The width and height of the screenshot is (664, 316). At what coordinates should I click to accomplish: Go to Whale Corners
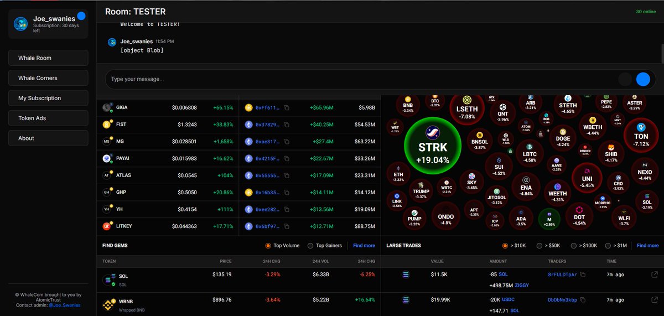click(48, 78)
